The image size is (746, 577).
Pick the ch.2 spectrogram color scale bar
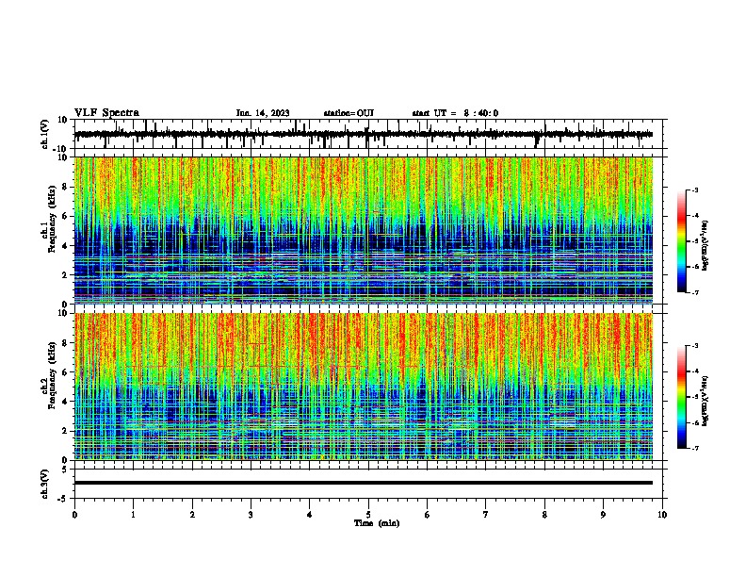pos(682,397)
